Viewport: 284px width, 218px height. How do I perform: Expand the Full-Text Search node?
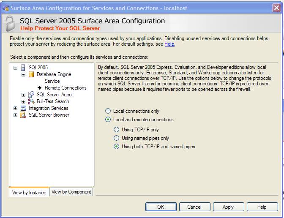click(x=23, y=101)
